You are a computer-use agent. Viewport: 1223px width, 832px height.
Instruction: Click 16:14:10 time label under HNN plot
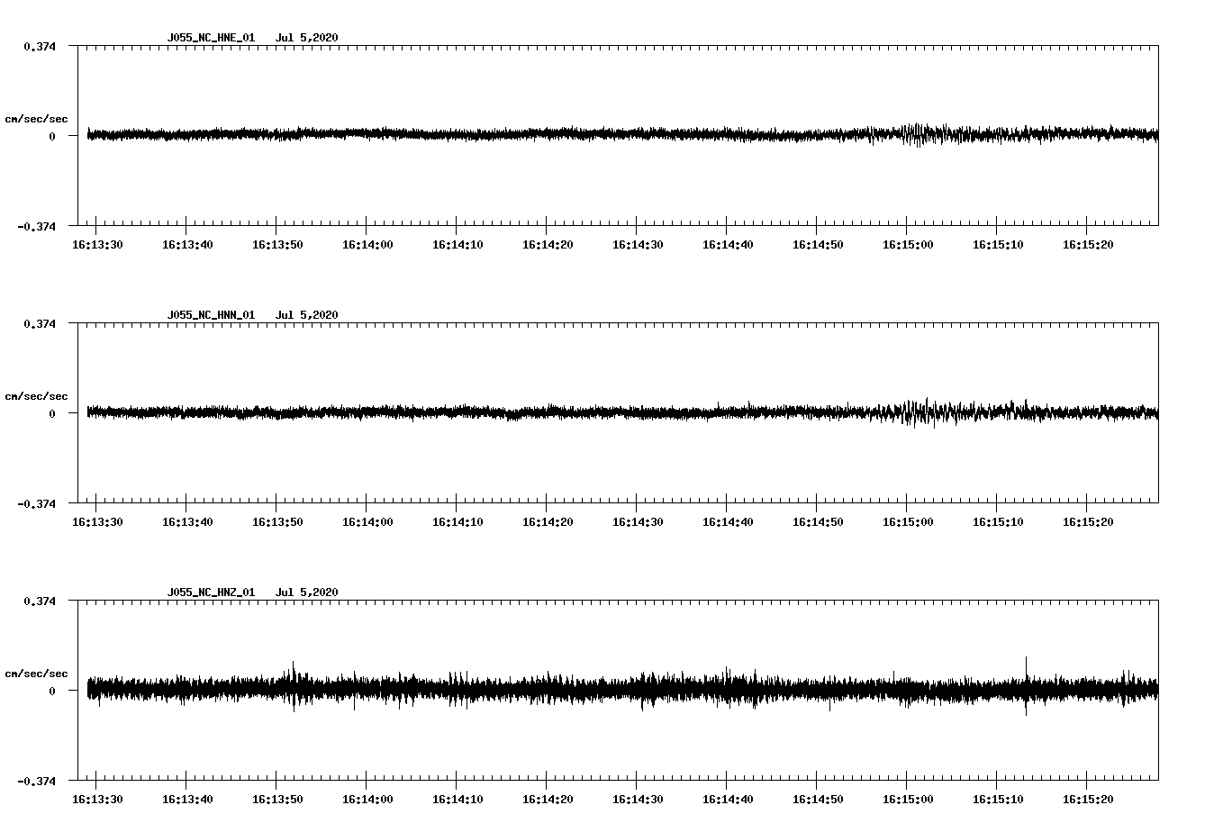coord(457,522)
